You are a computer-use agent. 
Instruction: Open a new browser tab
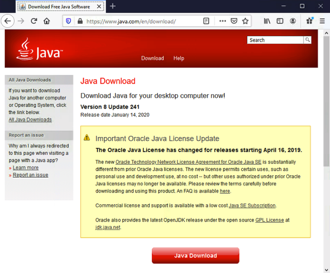(113, 7)
